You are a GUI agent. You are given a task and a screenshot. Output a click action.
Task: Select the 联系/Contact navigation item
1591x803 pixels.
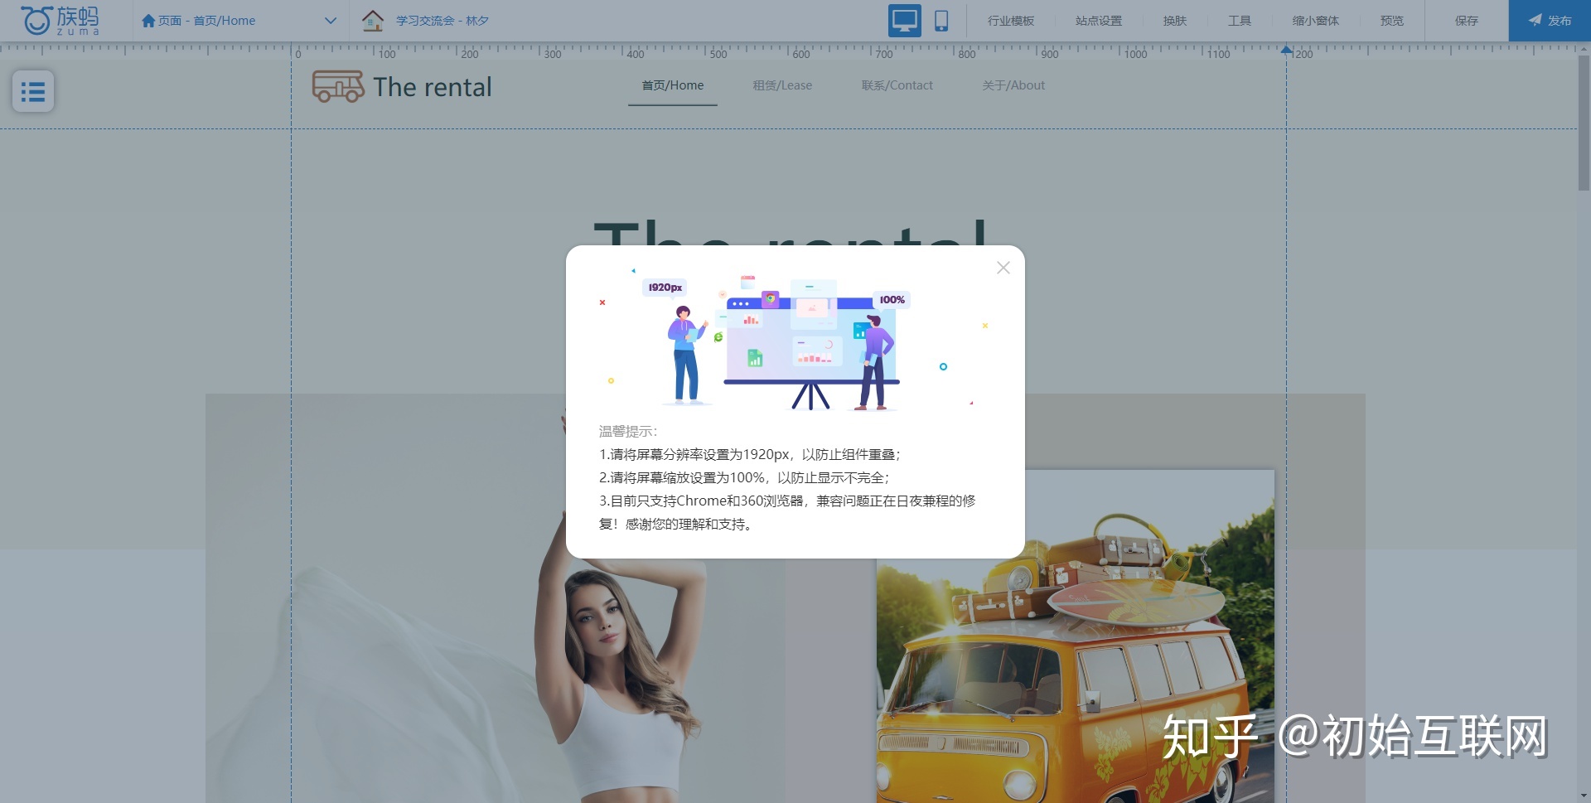pyautogui.click(x=897, y=85)
